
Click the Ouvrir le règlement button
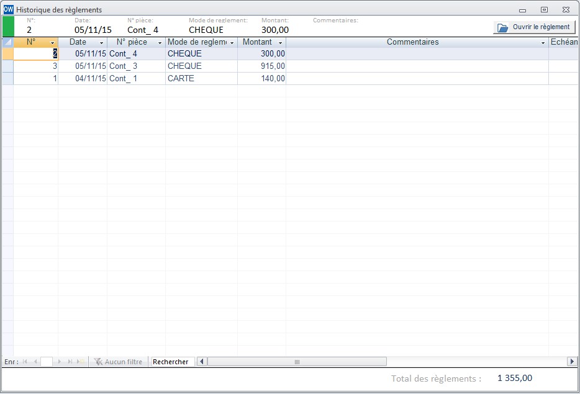534,27
